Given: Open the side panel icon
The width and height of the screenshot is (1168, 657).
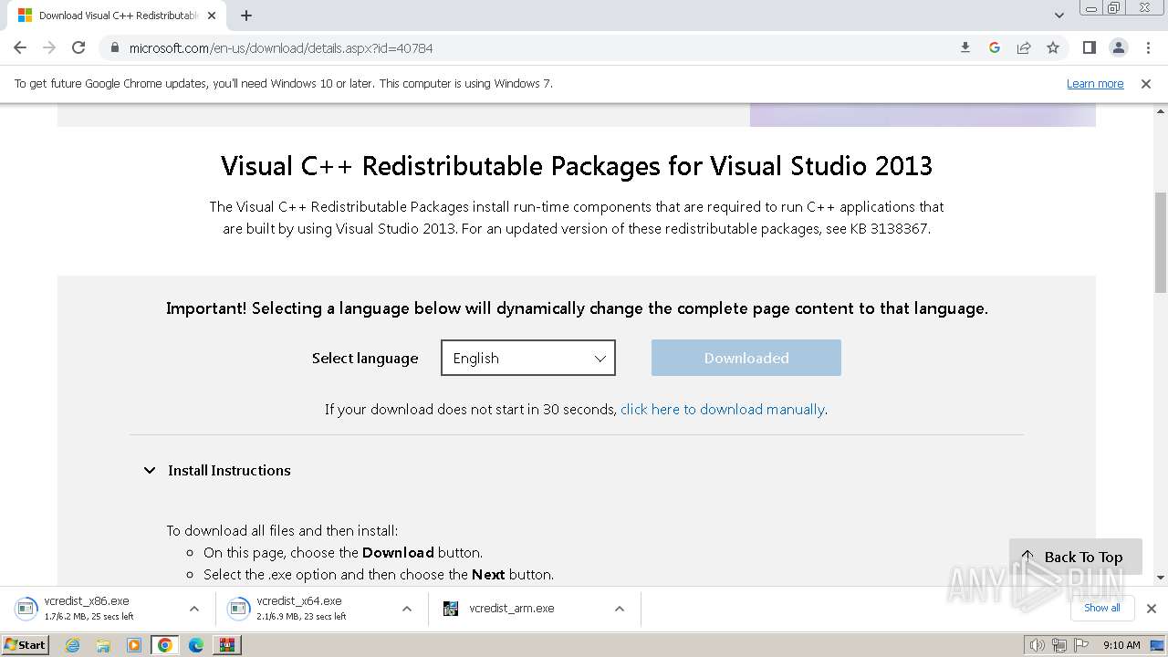Looking at the screenshot, I should [x=1089, y=47].
